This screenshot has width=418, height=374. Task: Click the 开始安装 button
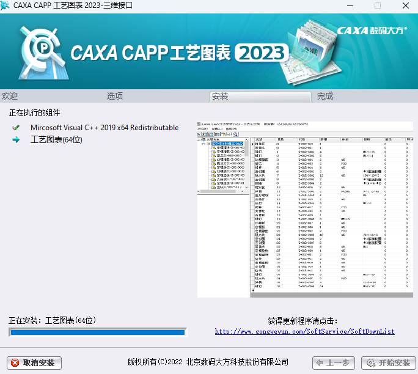389,362
